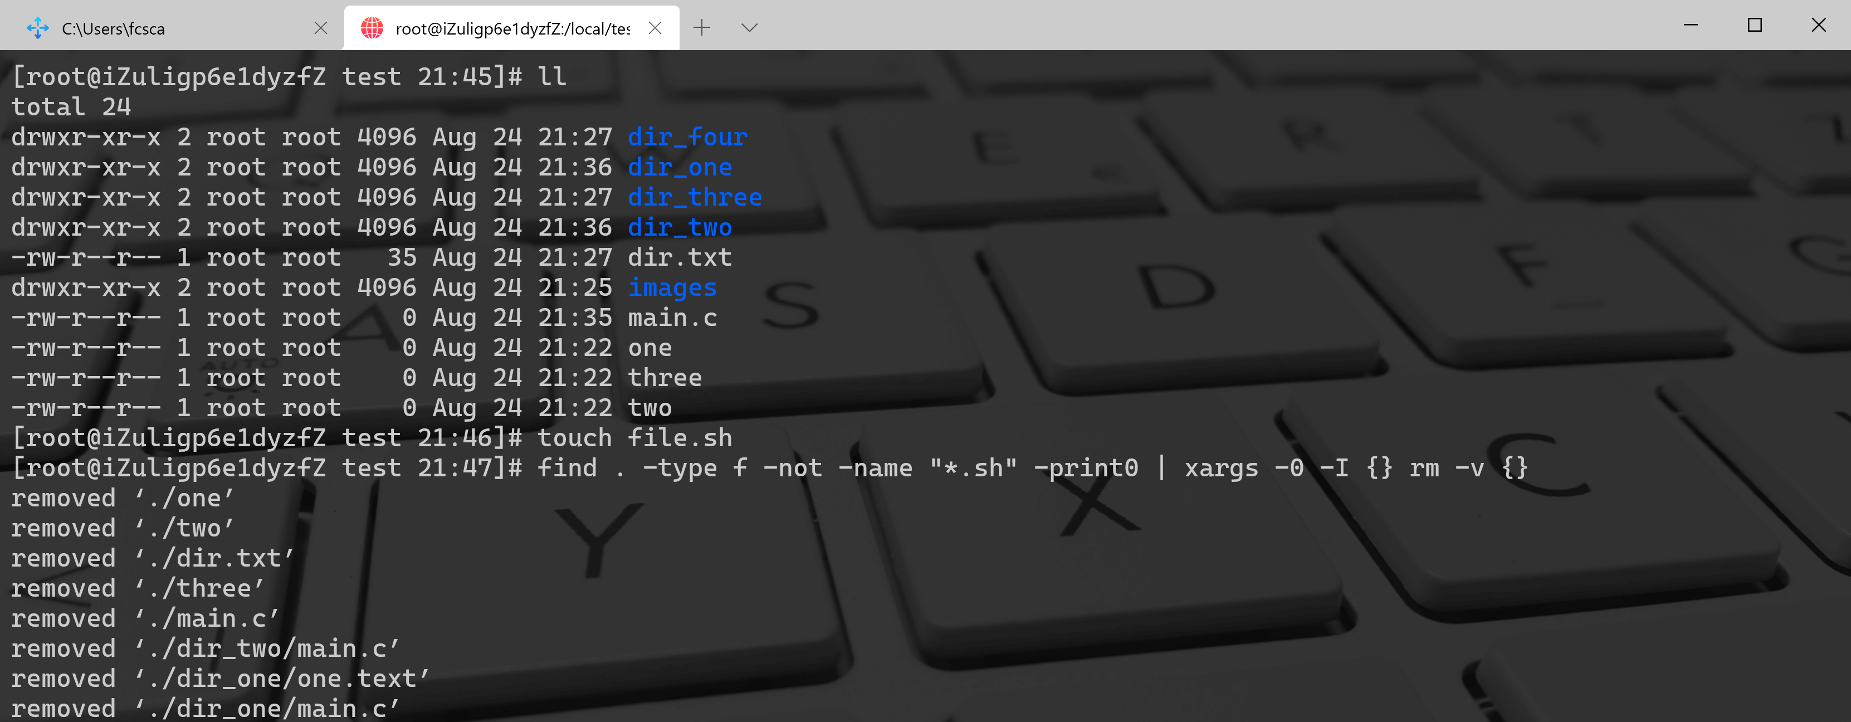Screen dimensions: 1851x722
Task: Click the find xargs command line
Action: point(1032,467)
